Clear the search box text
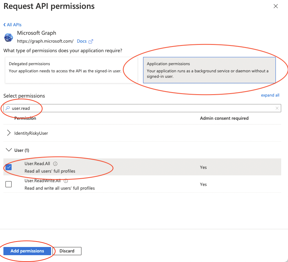 (x=277, y=108)
